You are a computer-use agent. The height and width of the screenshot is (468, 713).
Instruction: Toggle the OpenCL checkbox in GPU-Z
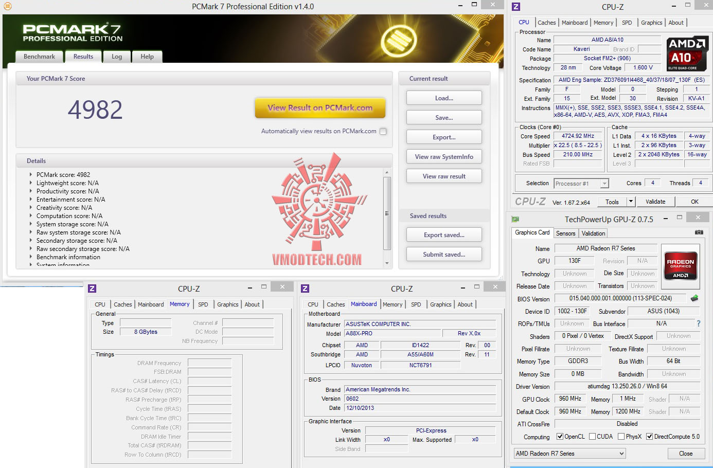(560, 437)
